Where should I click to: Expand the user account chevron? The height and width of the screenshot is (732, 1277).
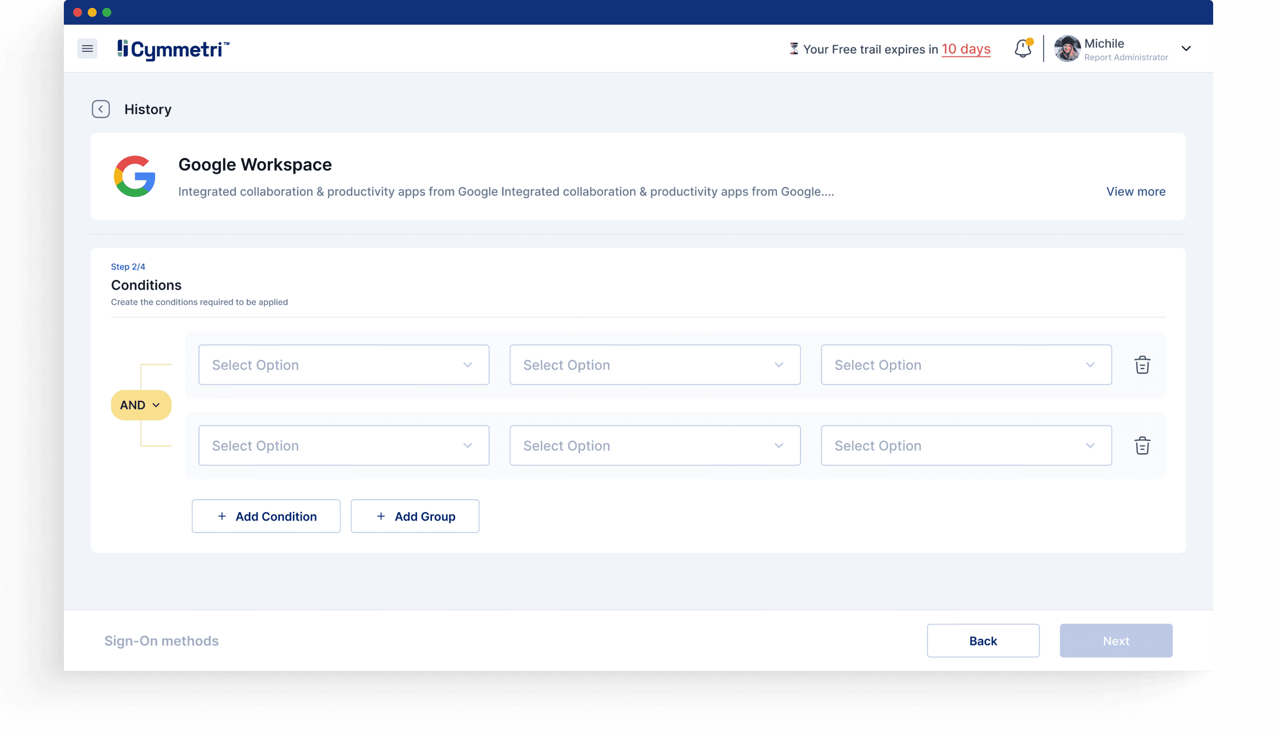point(1186,49)
